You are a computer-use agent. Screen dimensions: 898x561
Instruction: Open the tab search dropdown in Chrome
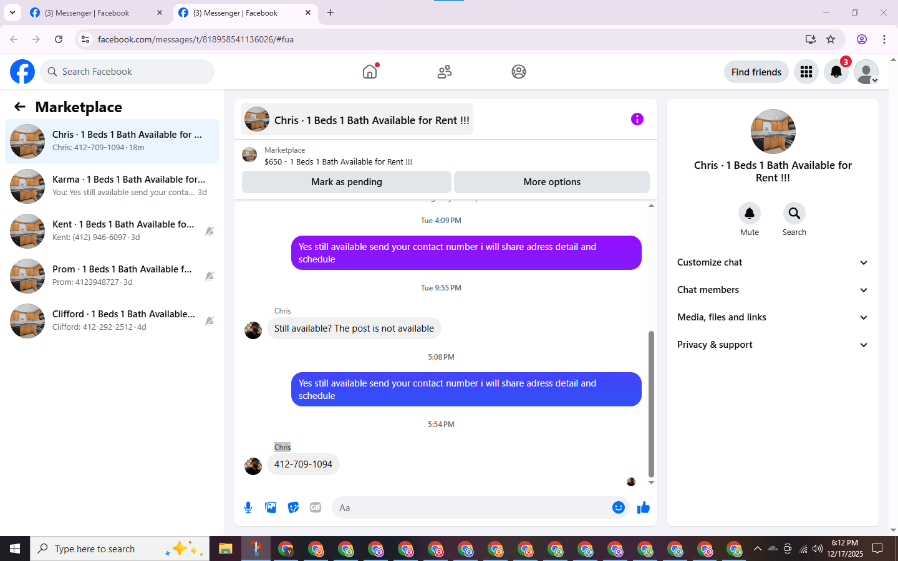pyautogui.click(x=12, y=12)
